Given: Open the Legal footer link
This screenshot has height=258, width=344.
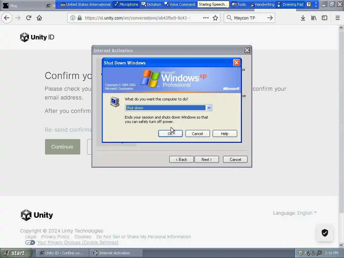Looking at the screenshot, I should tap(31, 237).
